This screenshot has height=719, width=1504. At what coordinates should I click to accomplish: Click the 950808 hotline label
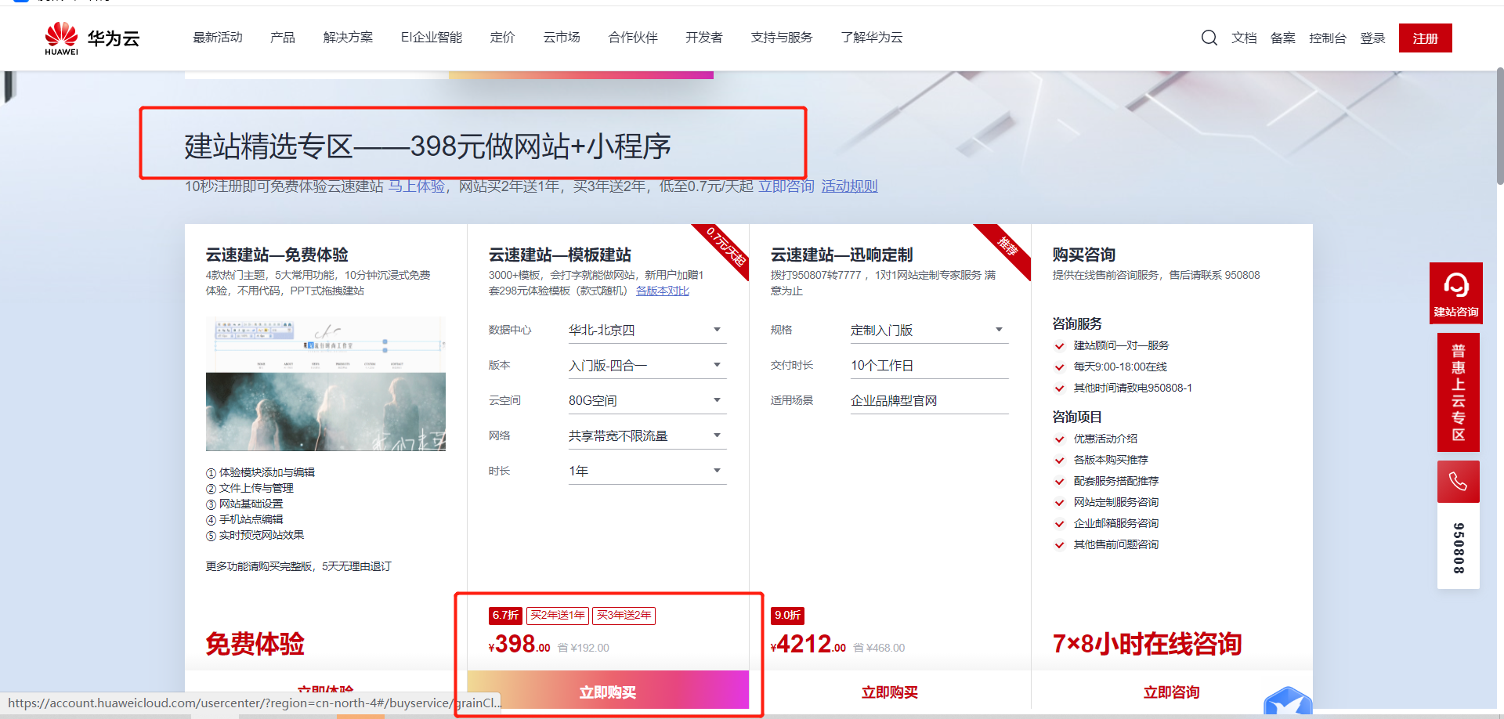coord(1459,547)
